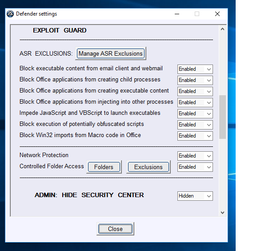Click the Impede JavaScript and VBScript label
273x251 pixels.
pyautogui.click(x=90, y=113)
